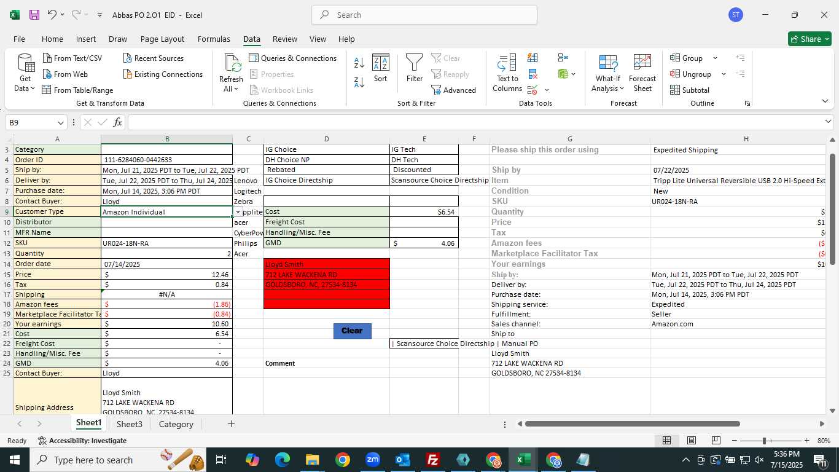The width and height of the screenshot is (839, 472).
Task: Open the File menu
Action: point(19,39)
